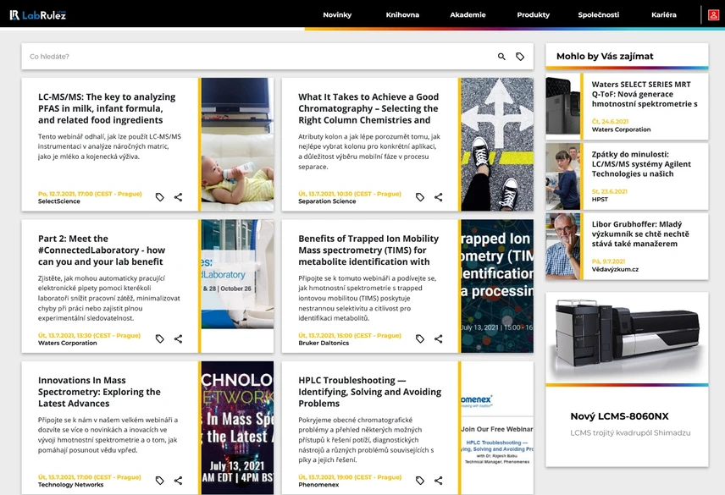The width and height of the screenshot is (725, 495).
Task: Click the search magnifier icon
Action: (x=501, y=57)
